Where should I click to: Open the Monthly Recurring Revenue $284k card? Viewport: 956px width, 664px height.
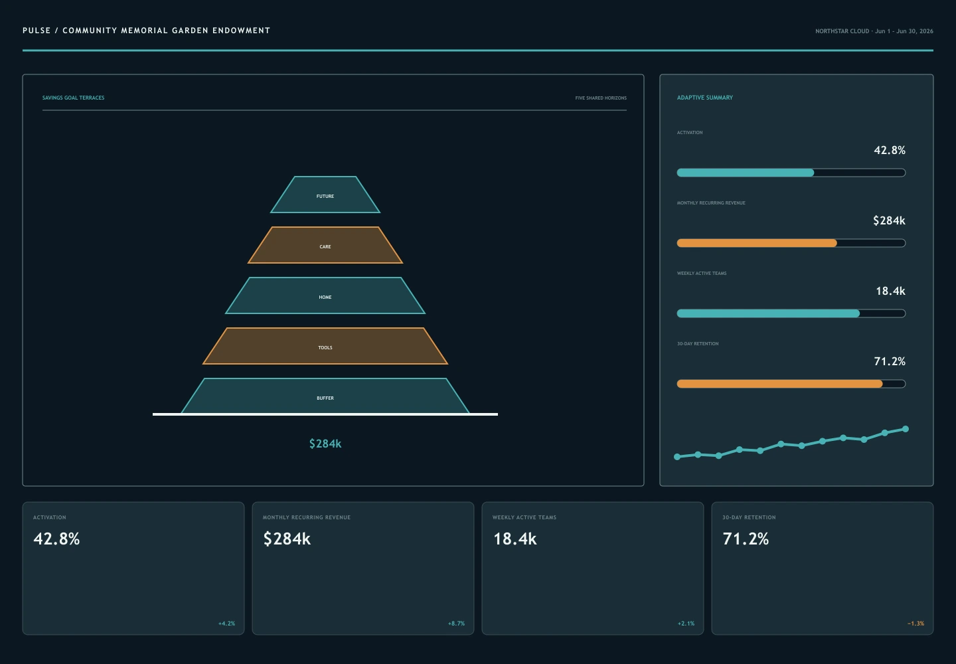363,568
